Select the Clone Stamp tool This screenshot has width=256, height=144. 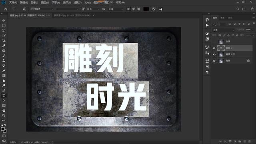point(4,60)
